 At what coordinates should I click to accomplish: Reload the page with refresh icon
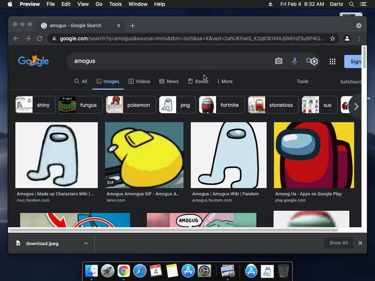point(40,38)
